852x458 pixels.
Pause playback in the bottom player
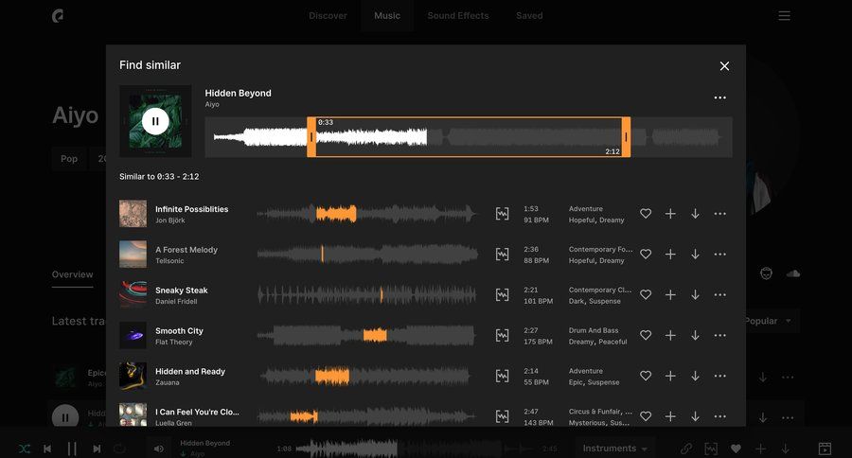tap(72, 449)
